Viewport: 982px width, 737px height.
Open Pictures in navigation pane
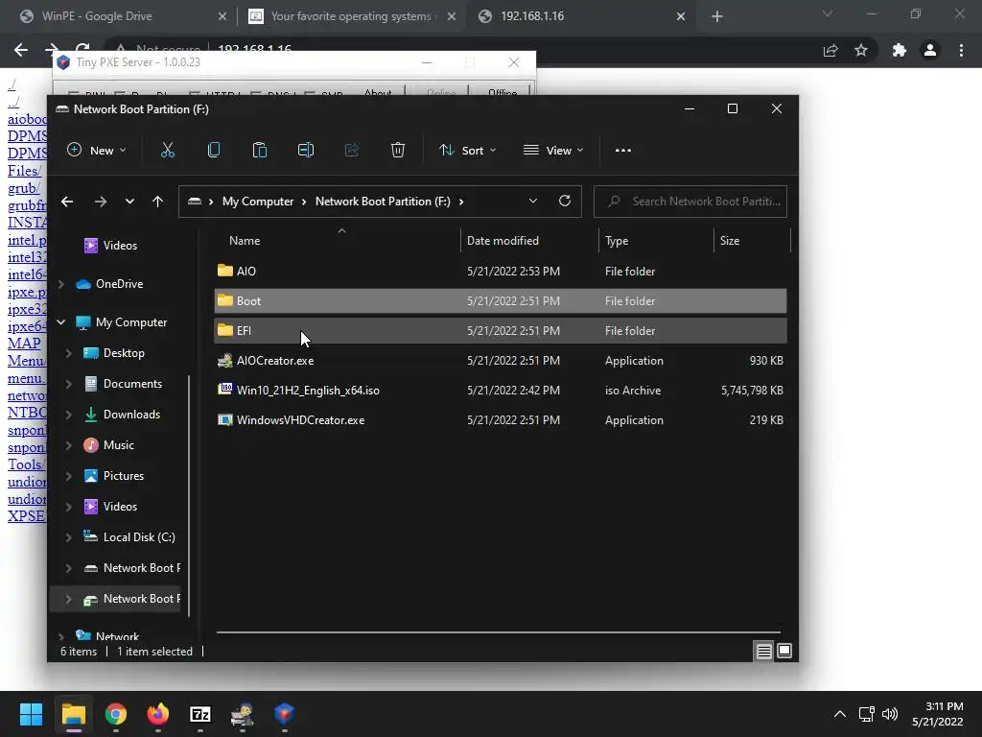123,476
